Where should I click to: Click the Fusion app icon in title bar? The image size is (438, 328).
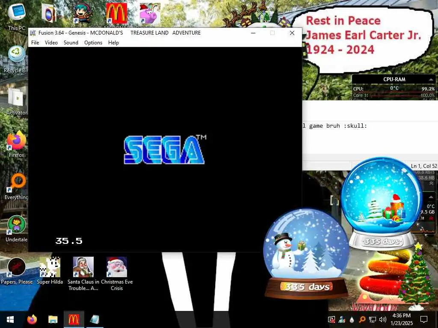(33, 33)
